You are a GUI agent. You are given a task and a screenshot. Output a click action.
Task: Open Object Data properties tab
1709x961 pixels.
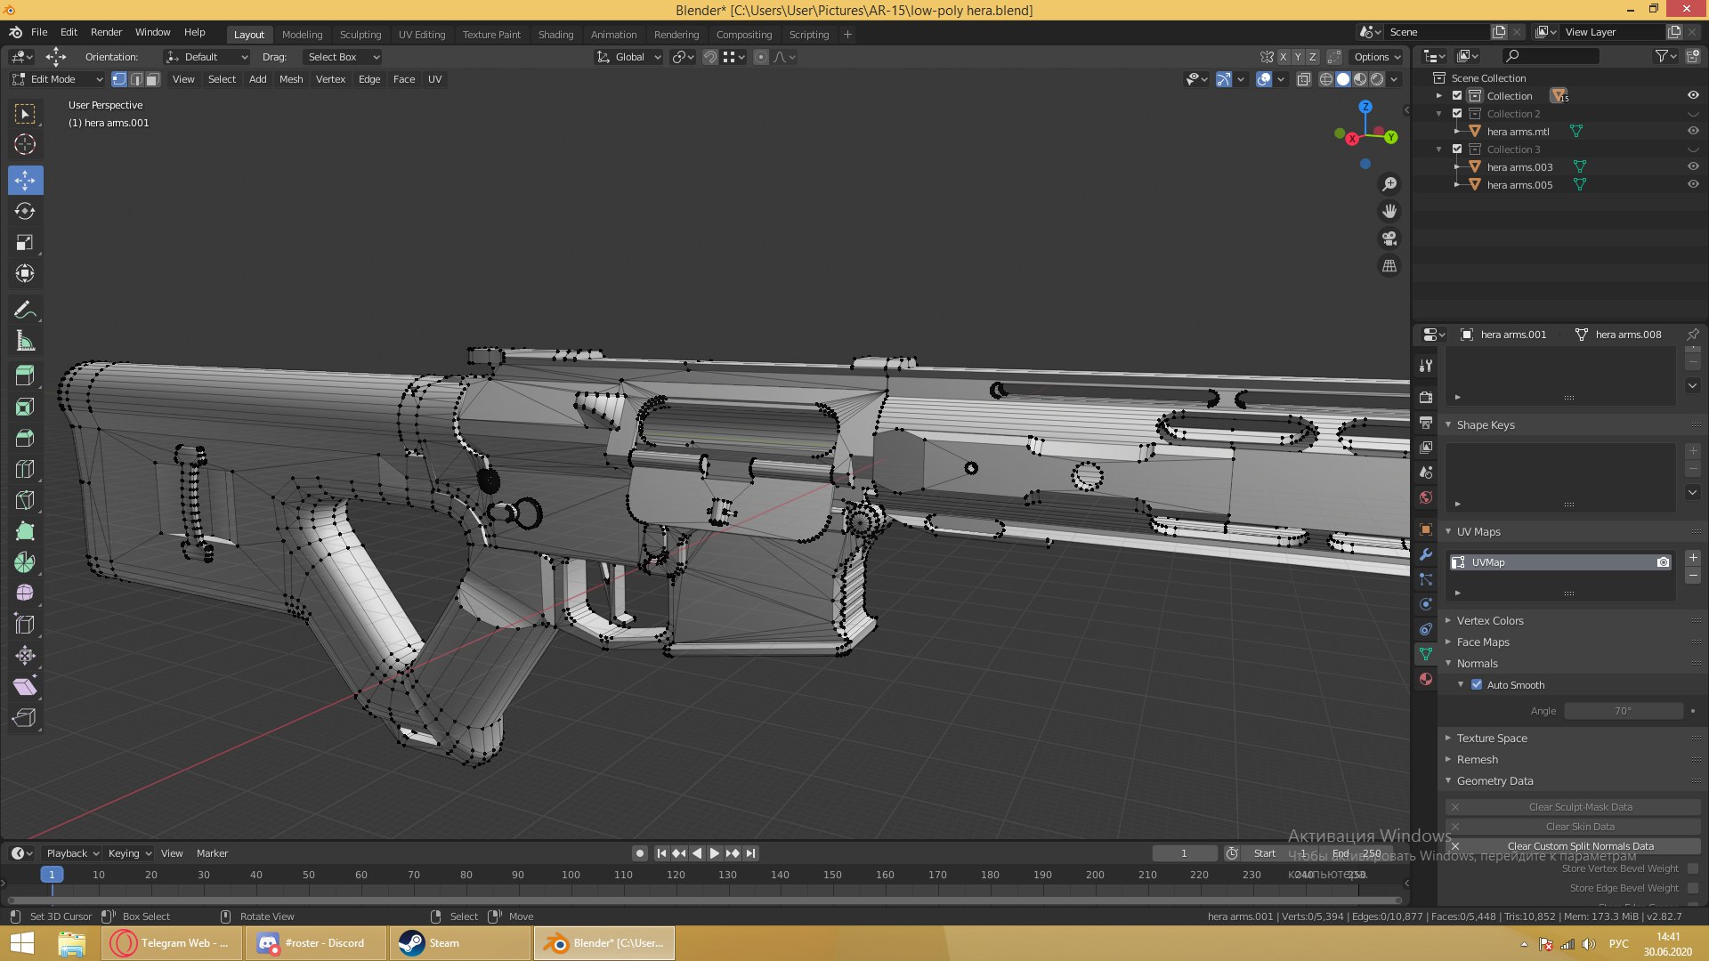click(x=1426, y=654)
